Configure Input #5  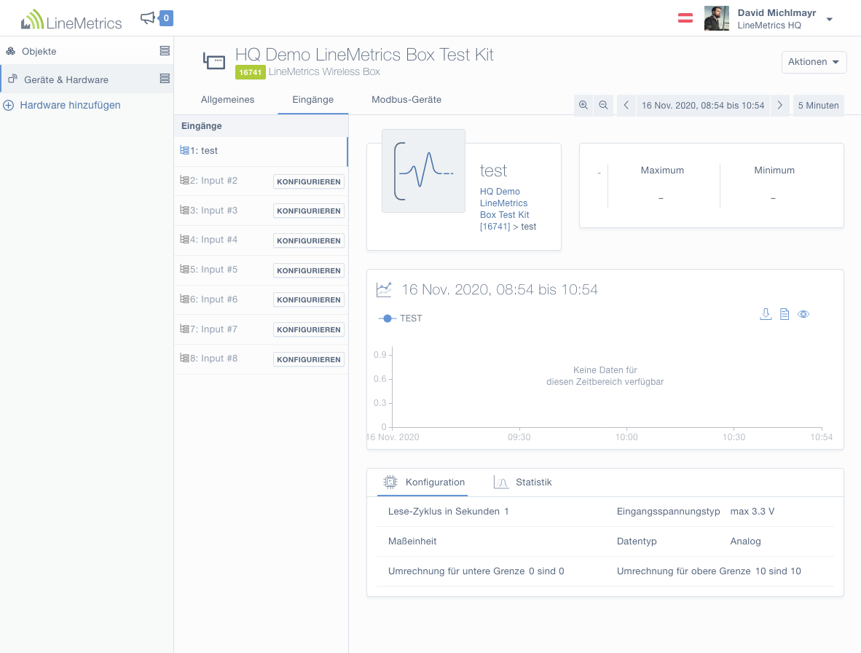(x=309, y=271)
